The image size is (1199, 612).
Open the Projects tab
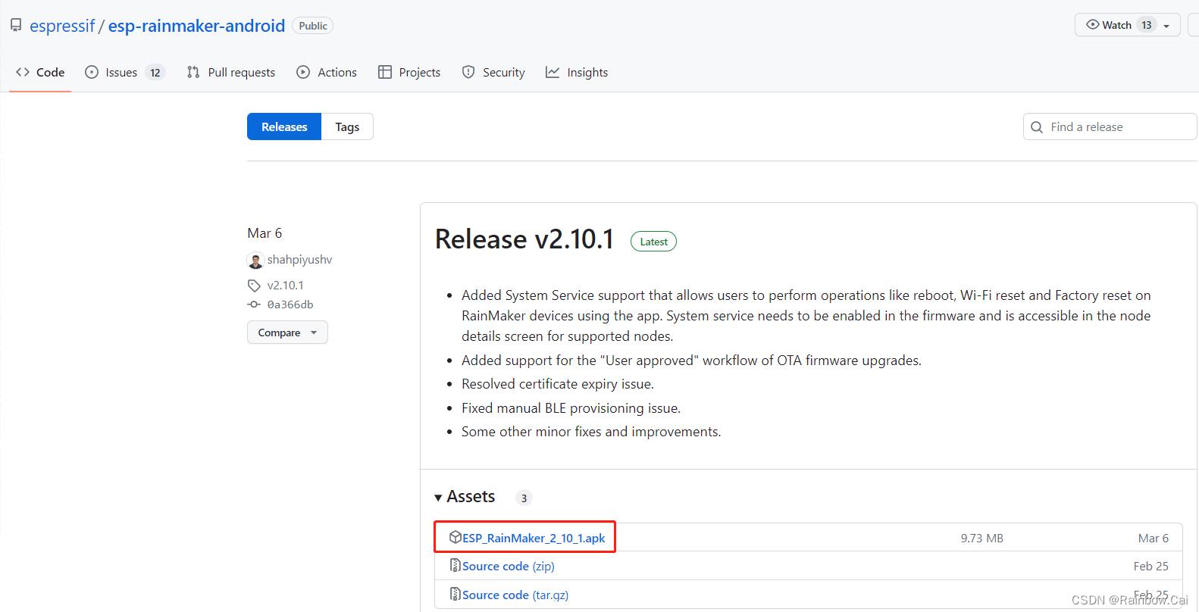(409, 72)
